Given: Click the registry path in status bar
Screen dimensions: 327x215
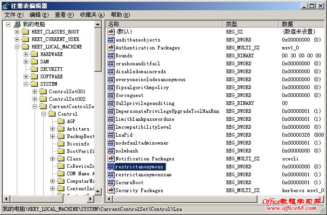Looking at the screenshot, I should [x=92, y=209].
